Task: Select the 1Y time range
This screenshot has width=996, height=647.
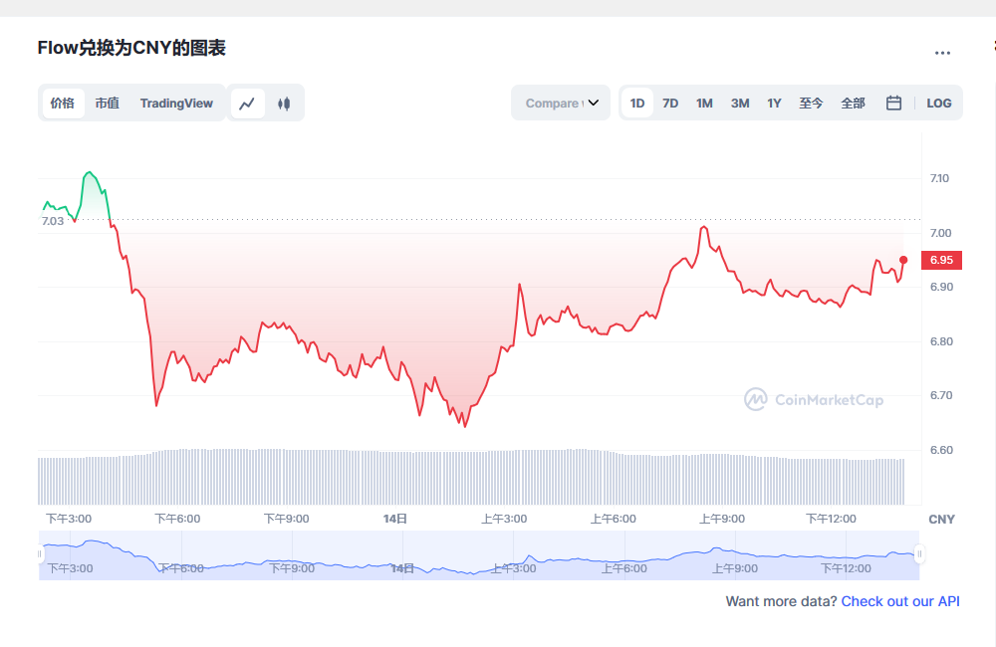Action: click(774, 104)
